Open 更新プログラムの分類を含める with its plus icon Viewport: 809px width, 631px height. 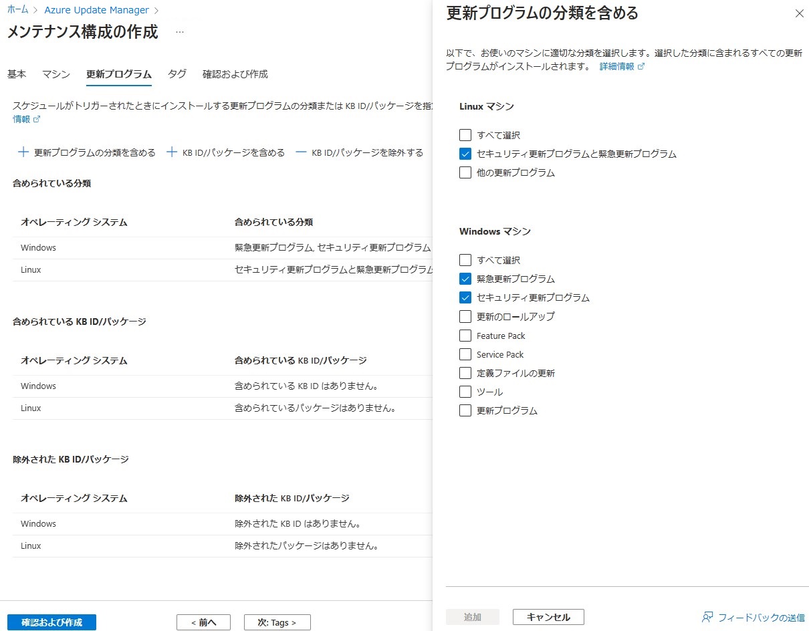click(22, 152)
